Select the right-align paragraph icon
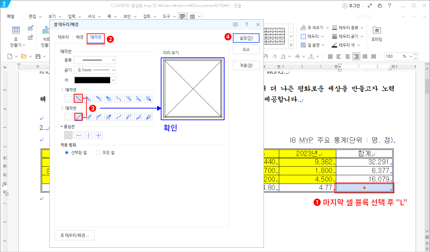430x252 pixels. [x=356, y=56]
